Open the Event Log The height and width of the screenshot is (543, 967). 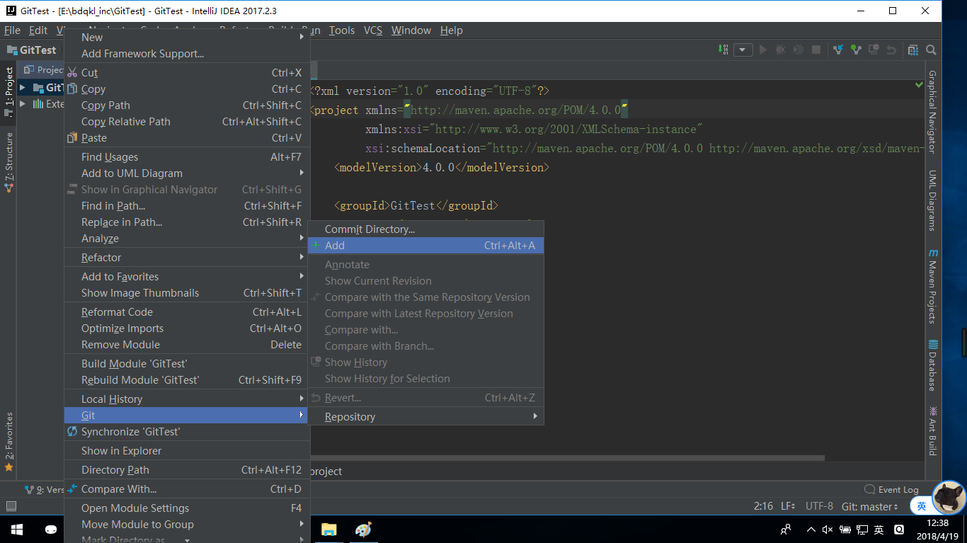tap(891, 489)
